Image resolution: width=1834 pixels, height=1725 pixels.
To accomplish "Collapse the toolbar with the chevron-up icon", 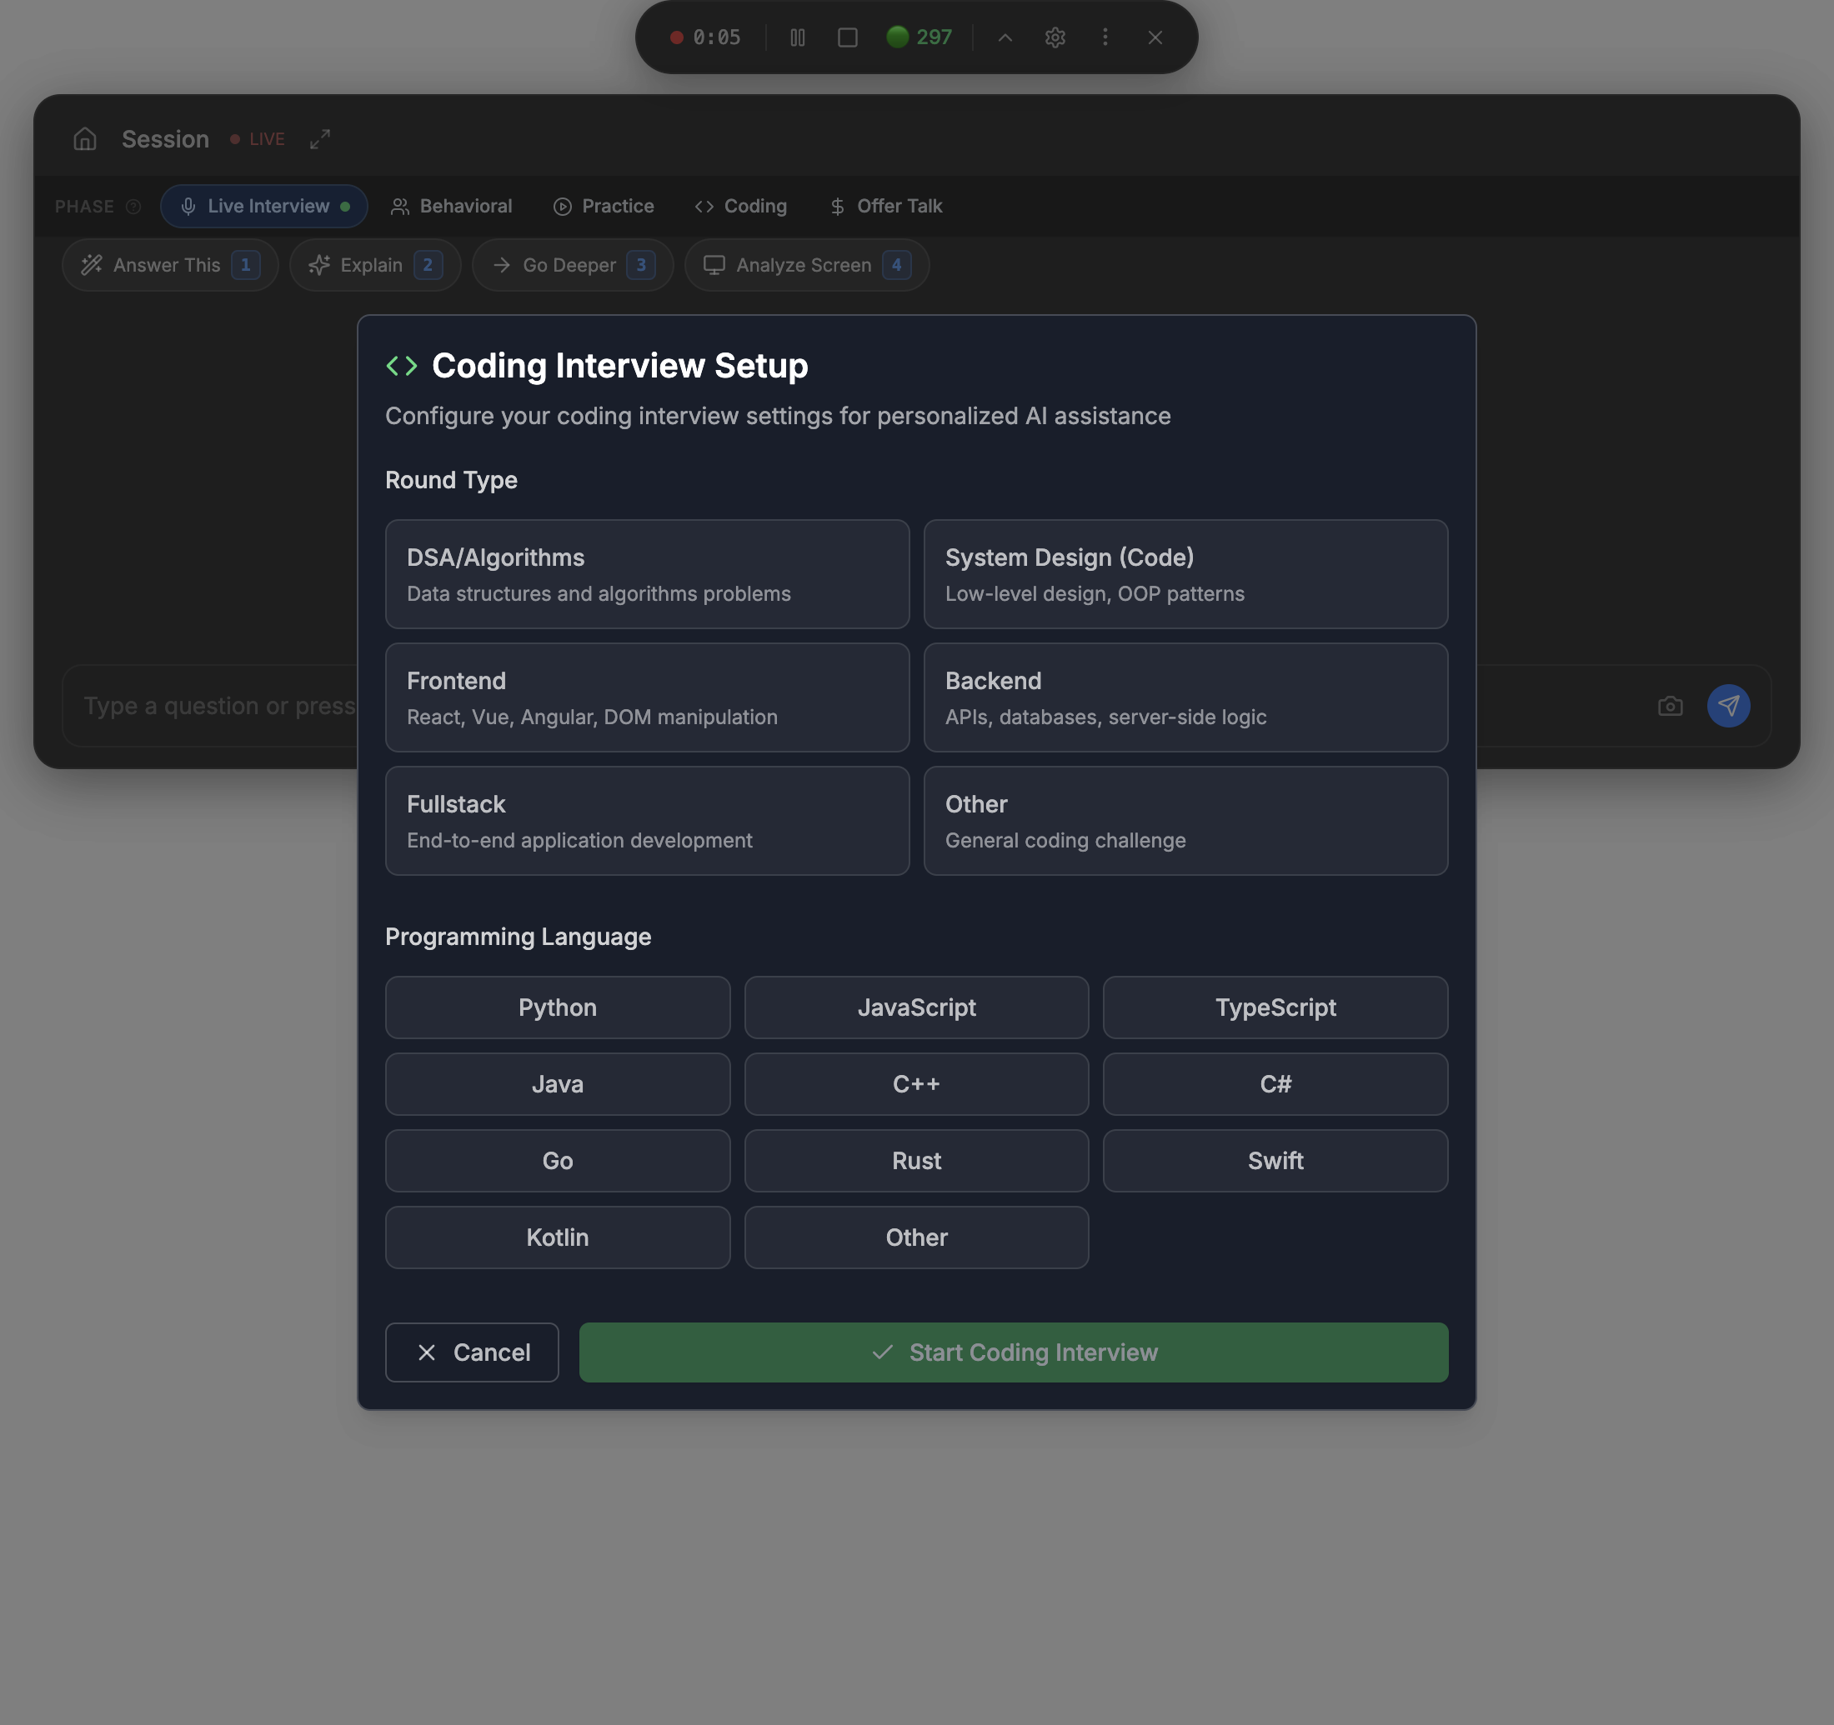I will pos(1005,37).
